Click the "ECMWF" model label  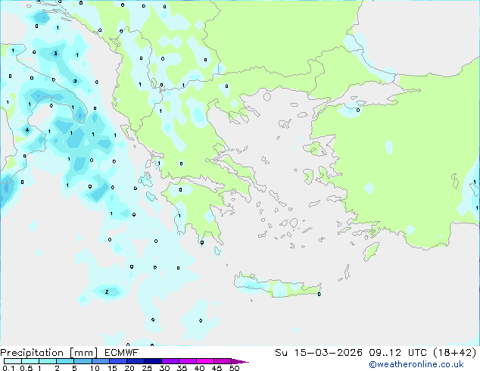(x=121, y=353)
